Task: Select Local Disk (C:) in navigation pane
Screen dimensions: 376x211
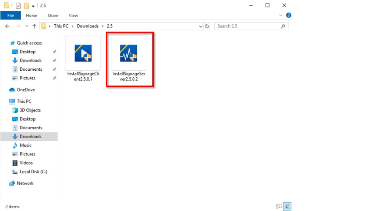Action: (x=33, y=172)
